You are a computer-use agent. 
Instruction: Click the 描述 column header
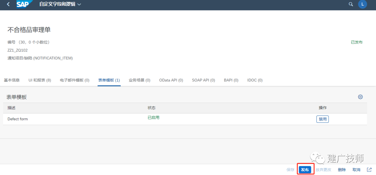pos(11,108)
